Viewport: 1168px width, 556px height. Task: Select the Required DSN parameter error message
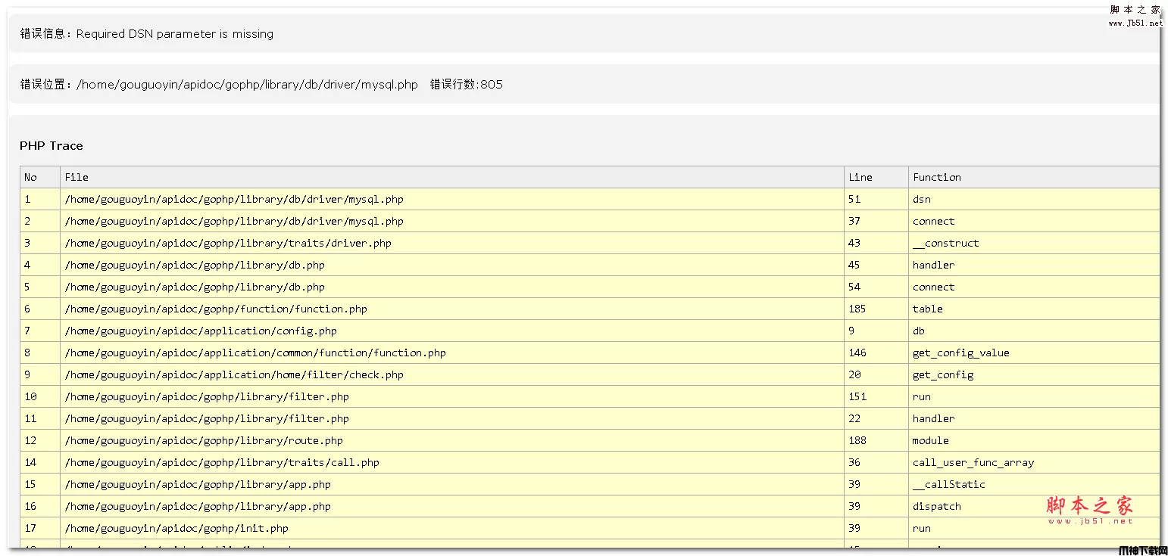click(175, 33)
